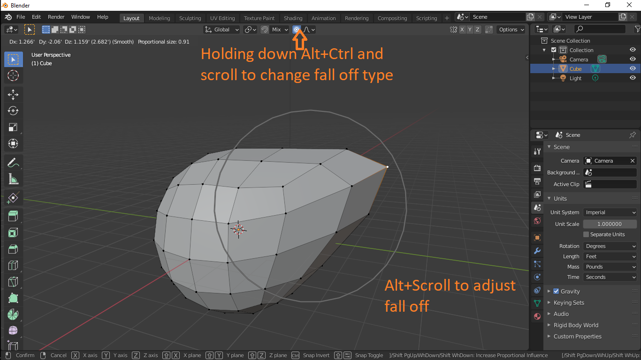Viewport: 641px width, 360px height.
Task: Switch to the Sculpting workspace tab
Action: point(190,18)
